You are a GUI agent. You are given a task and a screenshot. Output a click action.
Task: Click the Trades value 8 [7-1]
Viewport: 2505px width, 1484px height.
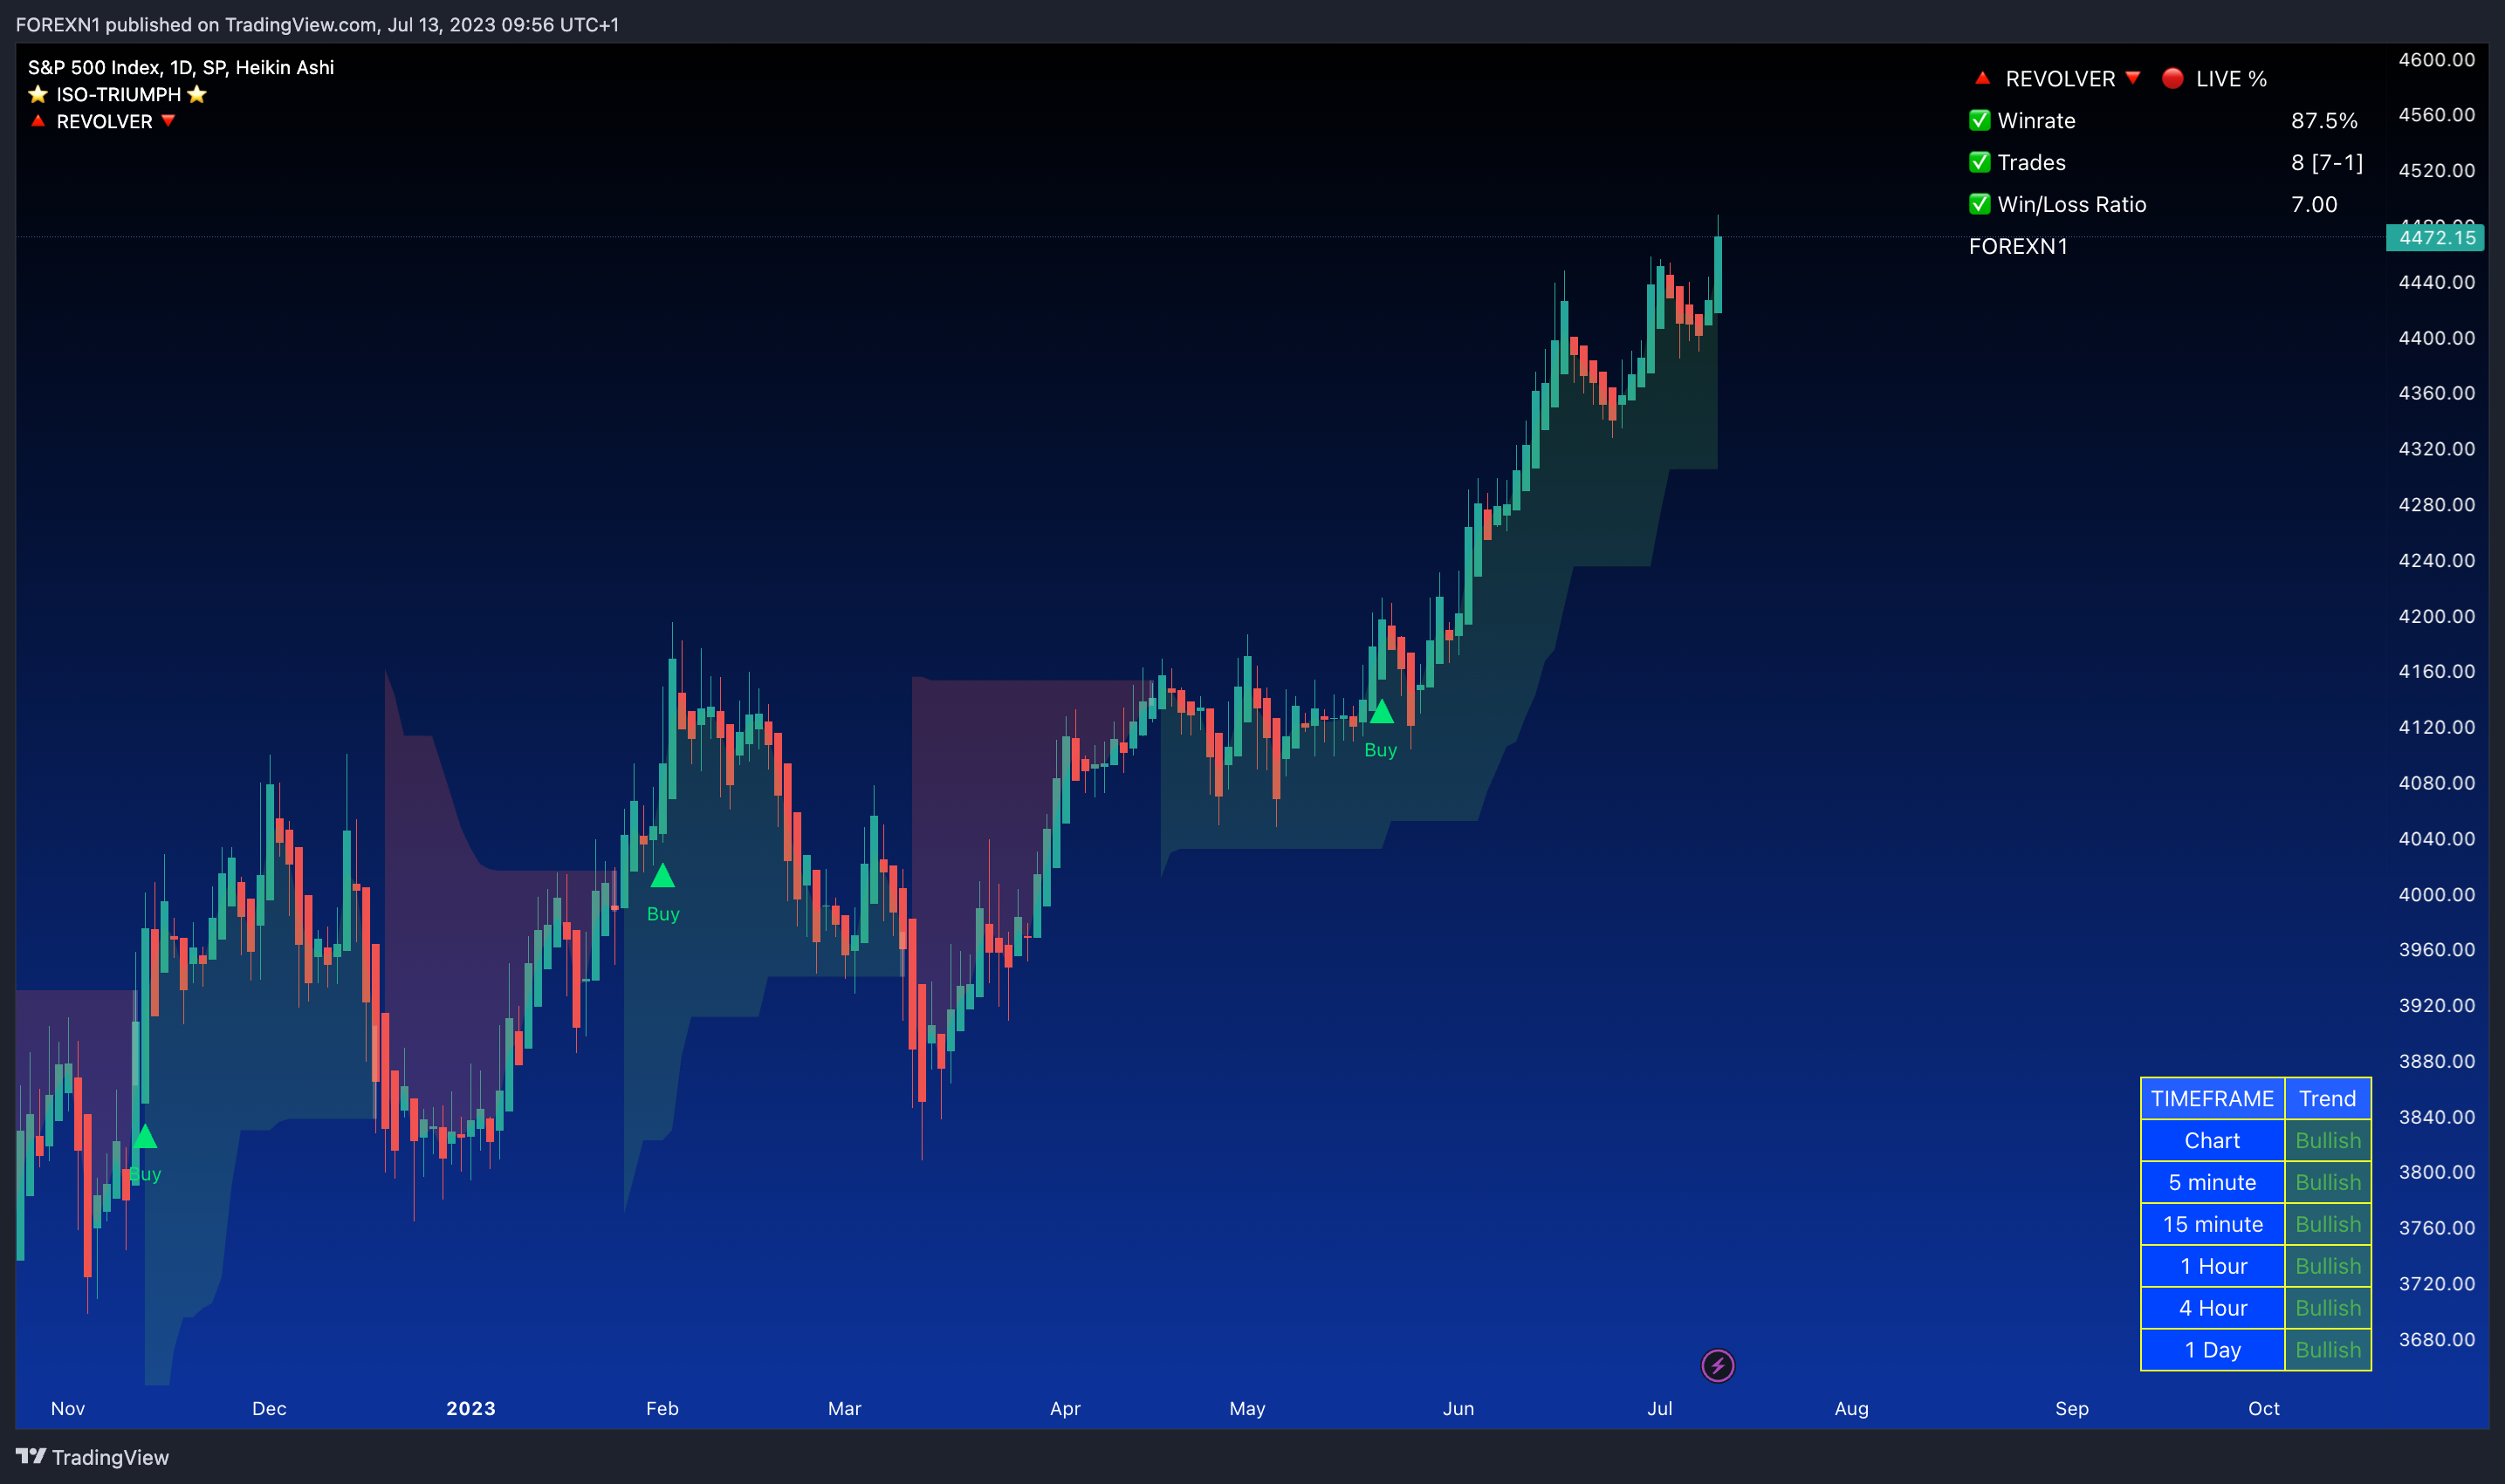2327,162
